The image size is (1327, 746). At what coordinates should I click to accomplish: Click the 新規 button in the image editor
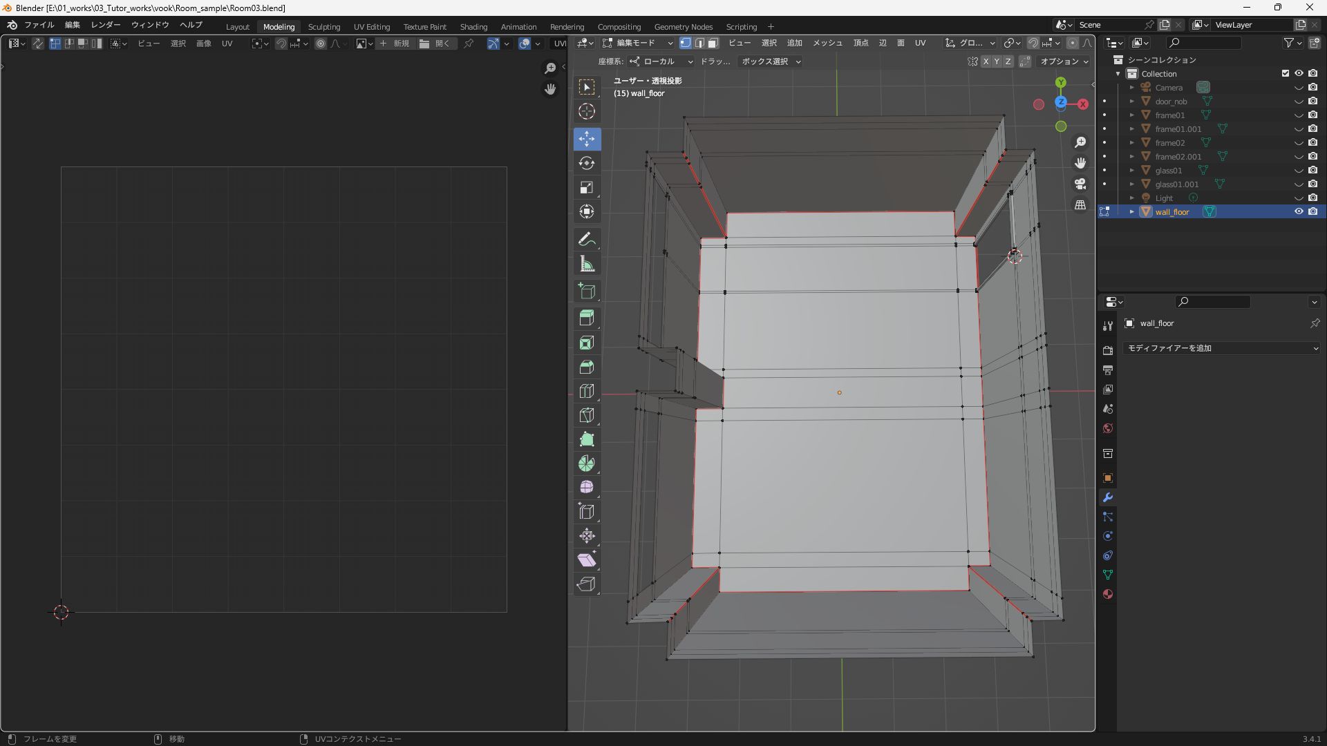coord(401,43)
